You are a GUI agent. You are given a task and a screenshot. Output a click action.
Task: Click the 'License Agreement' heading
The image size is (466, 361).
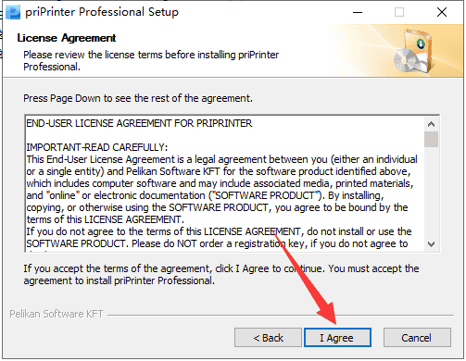tap(67, 38)
